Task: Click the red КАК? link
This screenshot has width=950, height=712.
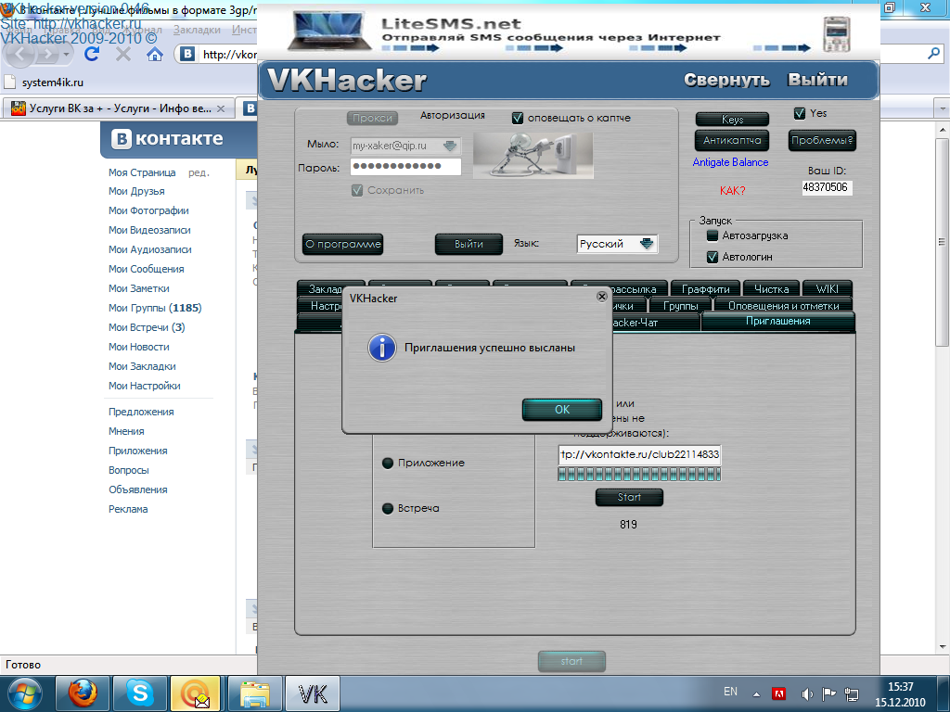Action: [733, 191]
